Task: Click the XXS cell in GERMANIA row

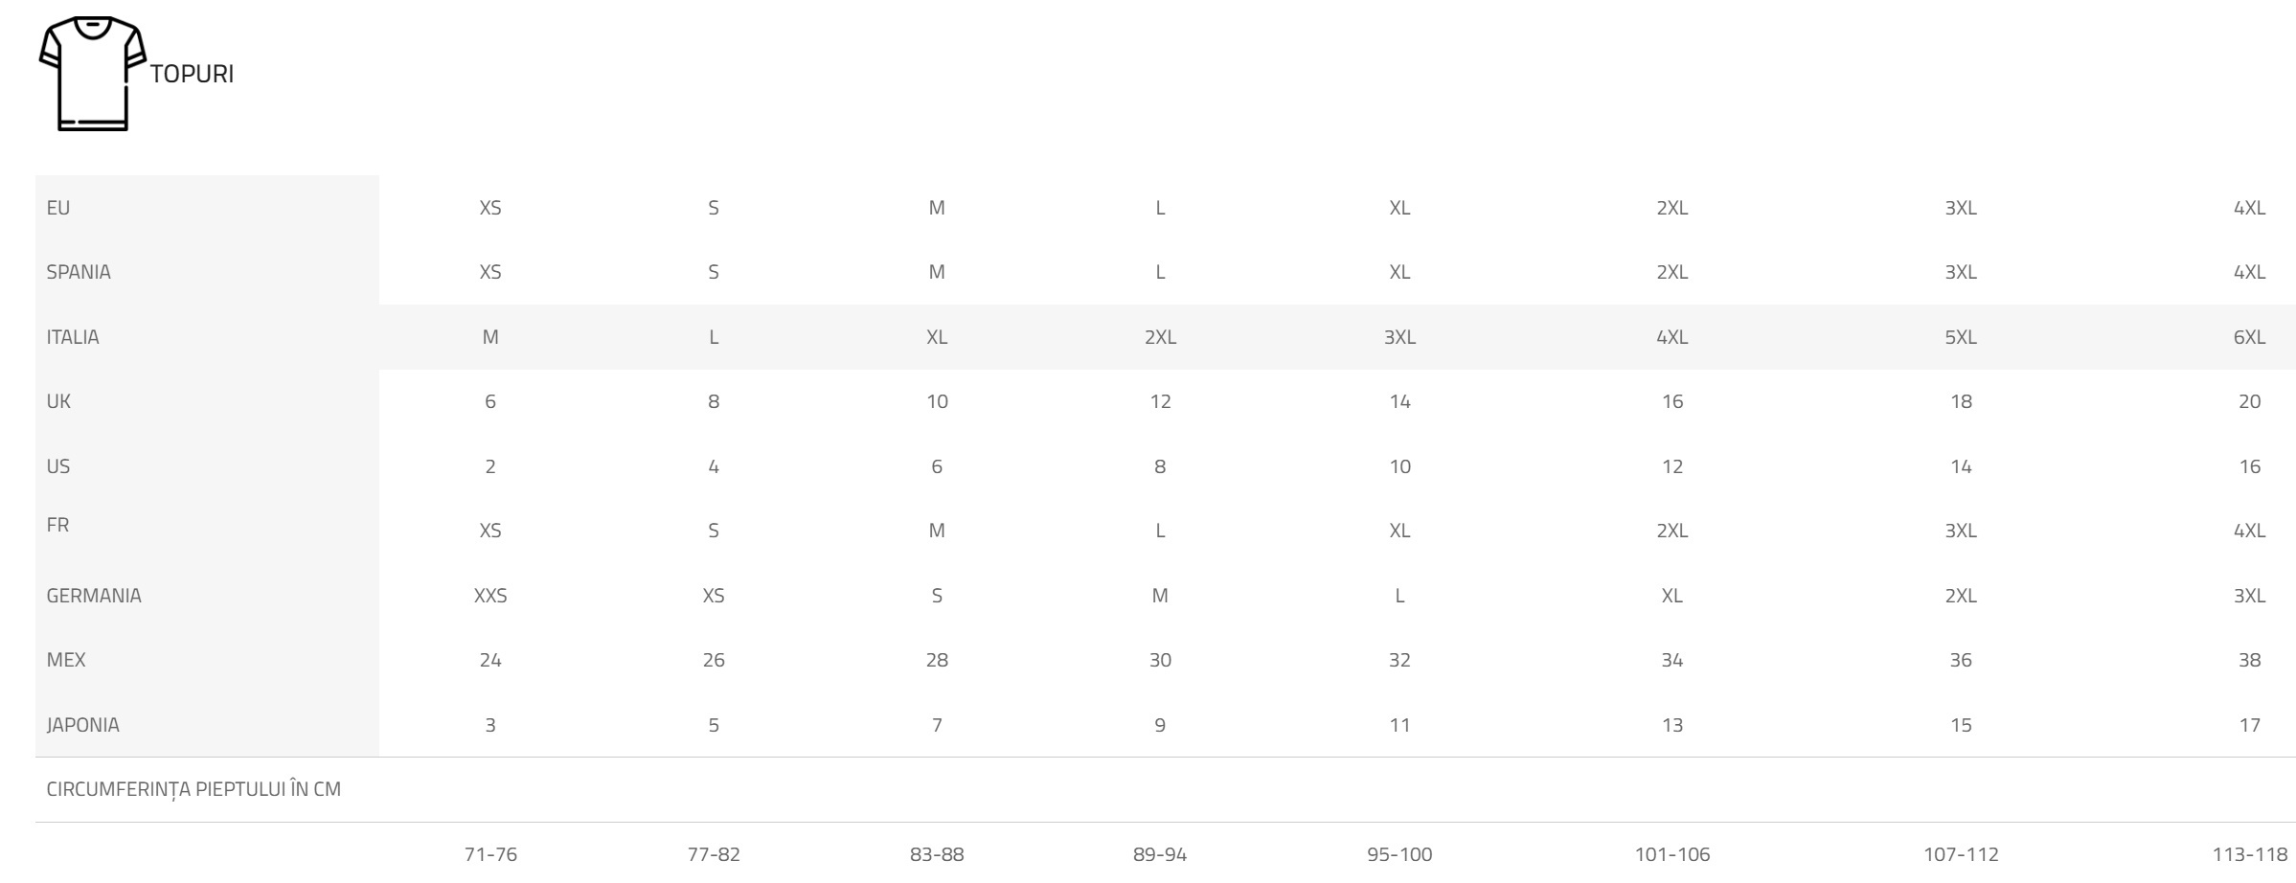Action: point(490,596)
